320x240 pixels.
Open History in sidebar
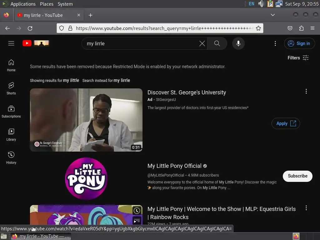11,158
